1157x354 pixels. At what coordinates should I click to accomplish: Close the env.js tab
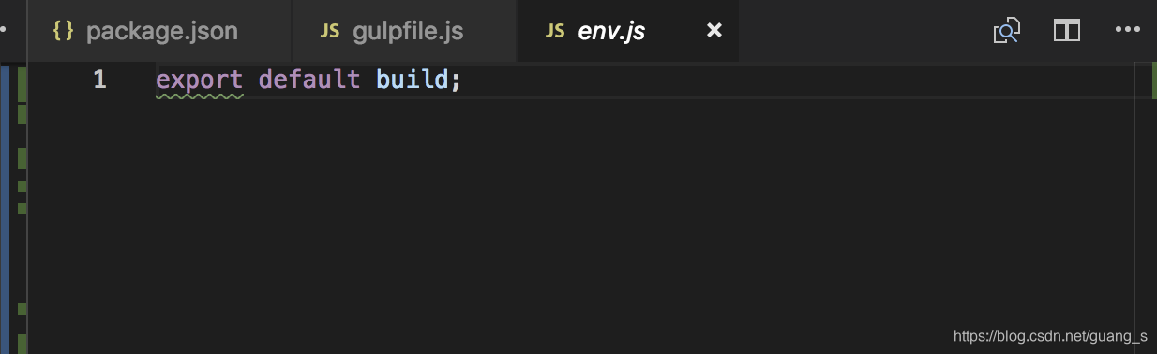(714, 31)
